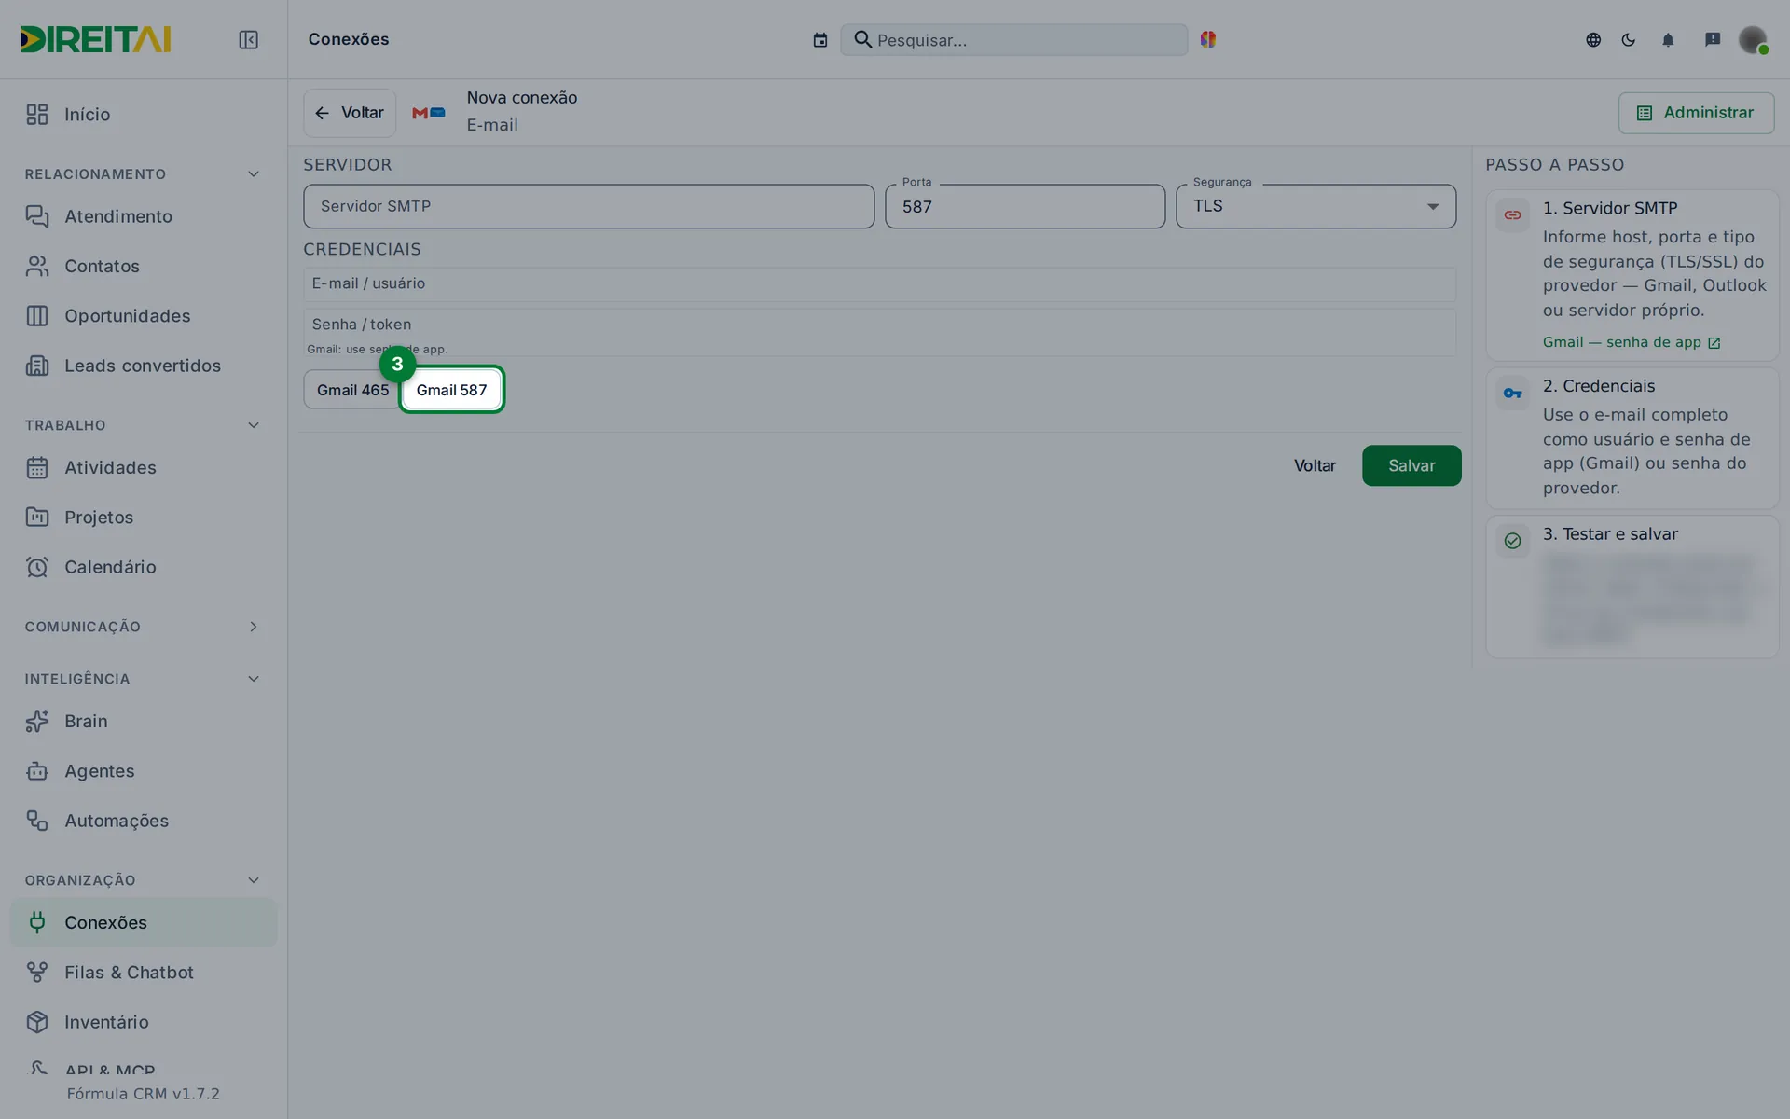Click the green Salvar button
The height and width of the screenshot is (1119, 1790).
tap(1411, 465)
